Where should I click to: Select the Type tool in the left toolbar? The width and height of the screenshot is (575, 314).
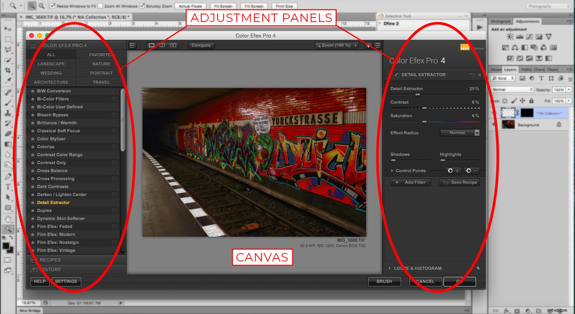[8, 187]
